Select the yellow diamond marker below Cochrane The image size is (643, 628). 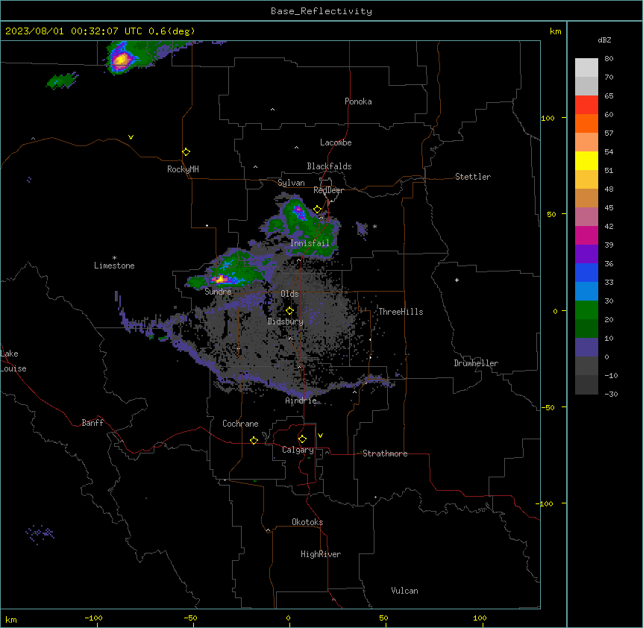click(x=254, y=440)
